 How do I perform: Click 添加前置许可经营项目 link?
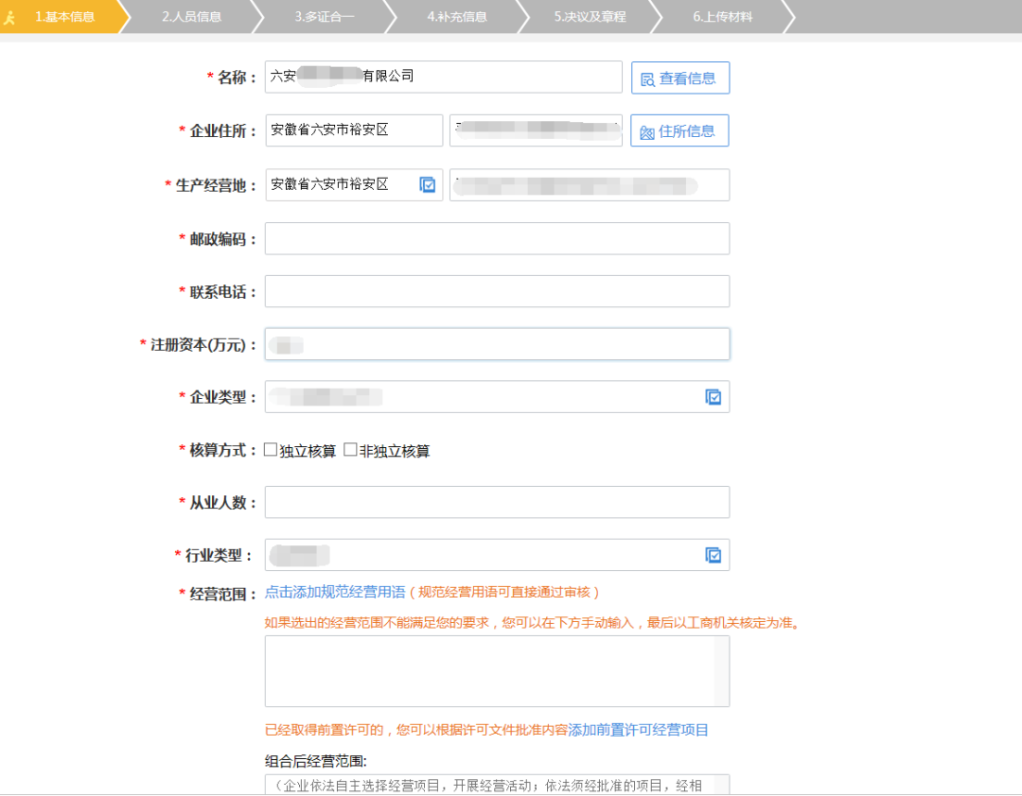point(638,730)
